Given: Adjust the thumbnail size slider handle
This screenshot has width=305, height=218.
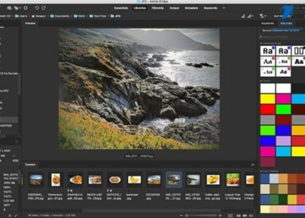Looking at the screenshot, I should tap(187, 215).
